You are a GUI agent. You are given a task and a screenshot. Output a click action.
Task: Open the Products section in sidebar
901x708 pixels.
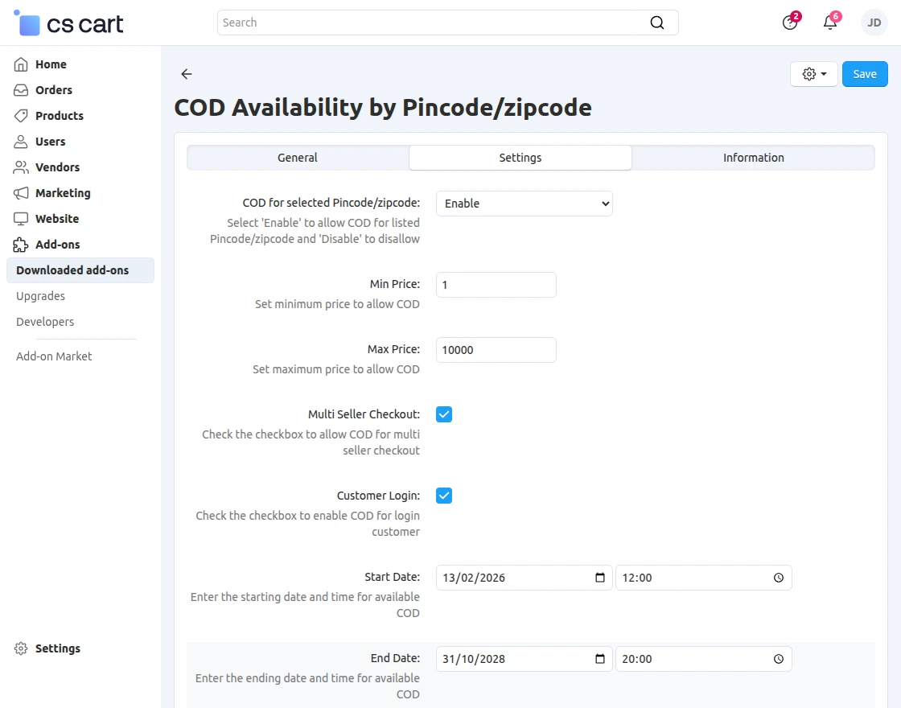click(60, 116)
